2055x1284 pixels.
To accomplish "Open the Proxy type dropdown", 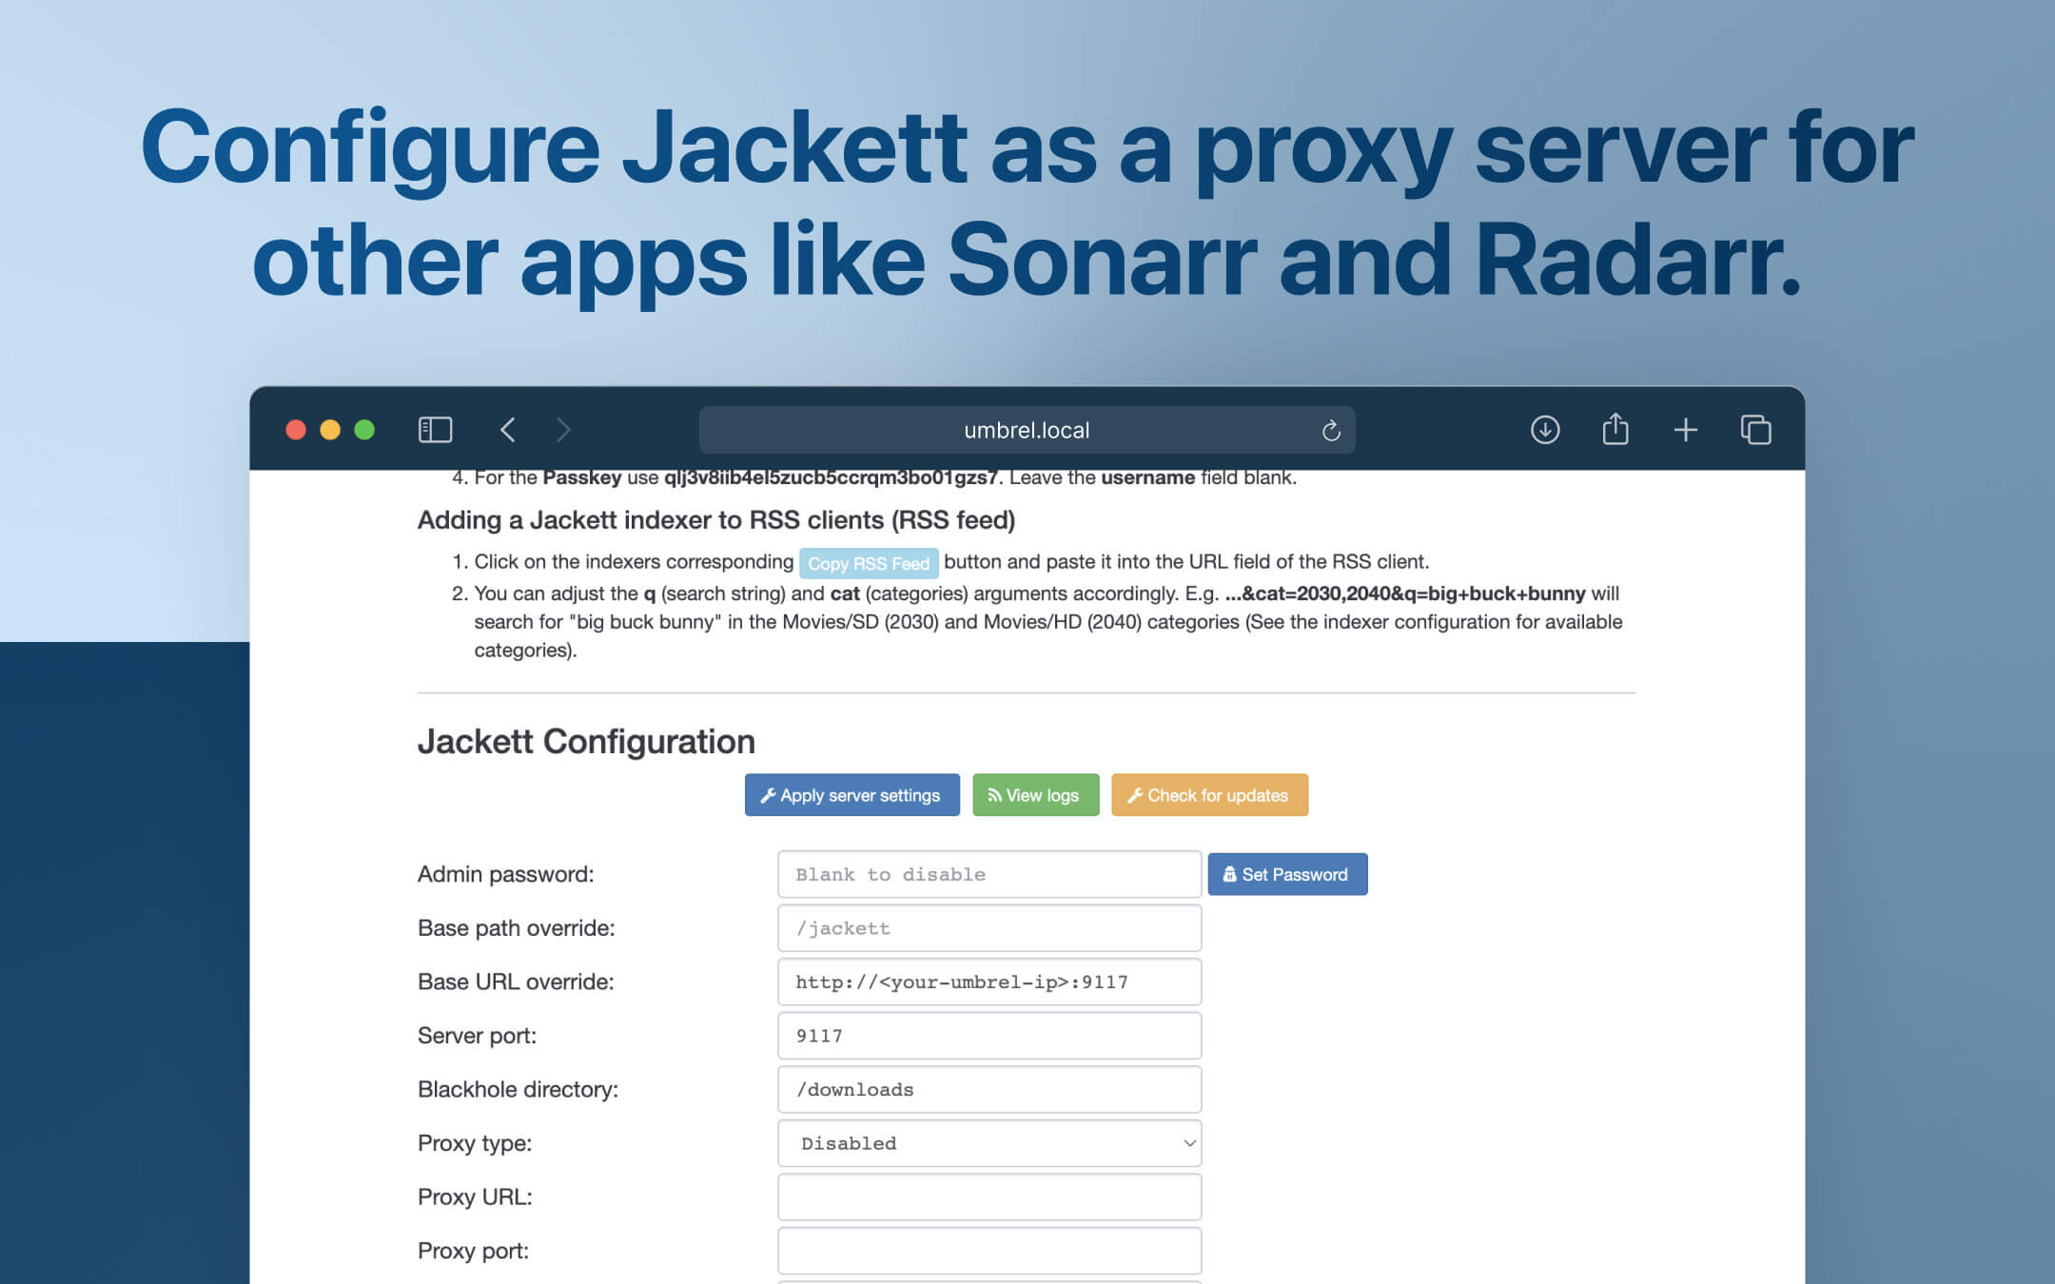I will pyautogui.click(x=1186, y=1143).
